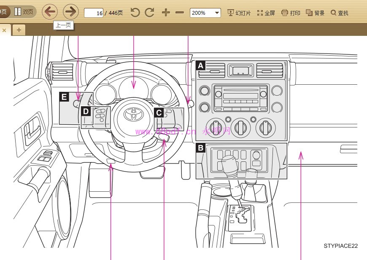Zoom in with the plus icon

(166, 13)
